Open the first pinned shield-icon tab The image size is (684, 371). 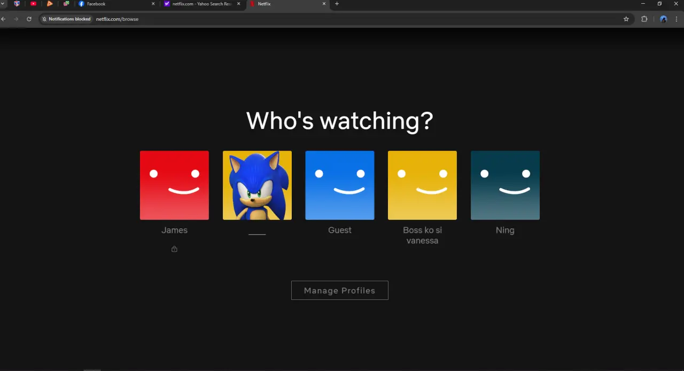[x=17, y=4]
